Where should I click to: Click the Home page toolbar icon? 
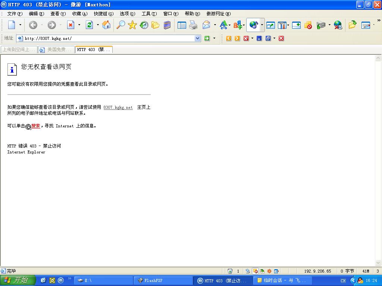pyautogui.click(x=106, y=25)
